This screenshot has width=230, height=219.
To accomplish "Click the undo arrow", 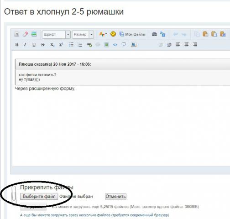I will pyautogui.click(x=176, y=34).
